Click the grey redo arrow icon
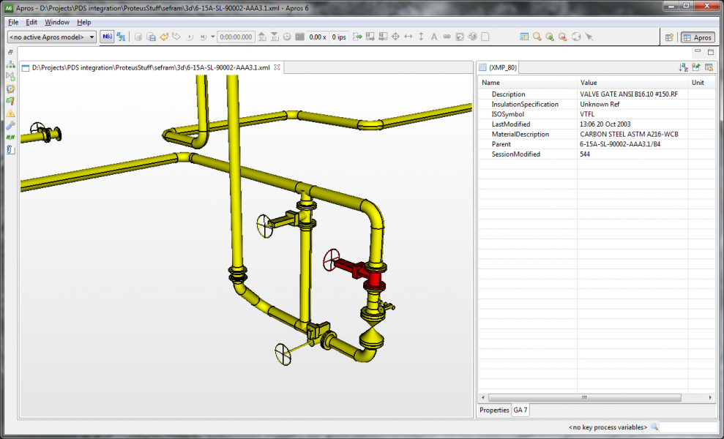 click(176, 37)
